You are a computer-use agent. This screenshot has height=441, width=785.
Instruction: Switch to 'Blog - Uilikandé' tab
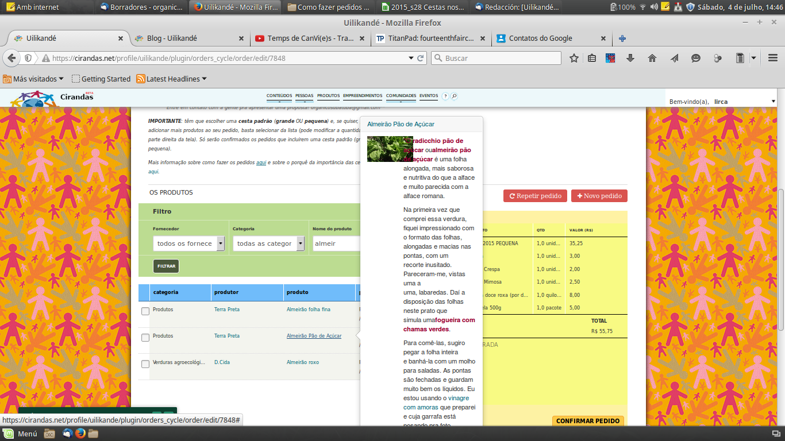(x=189, y=38)
